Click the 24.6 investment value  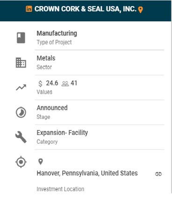coord(52,83)
